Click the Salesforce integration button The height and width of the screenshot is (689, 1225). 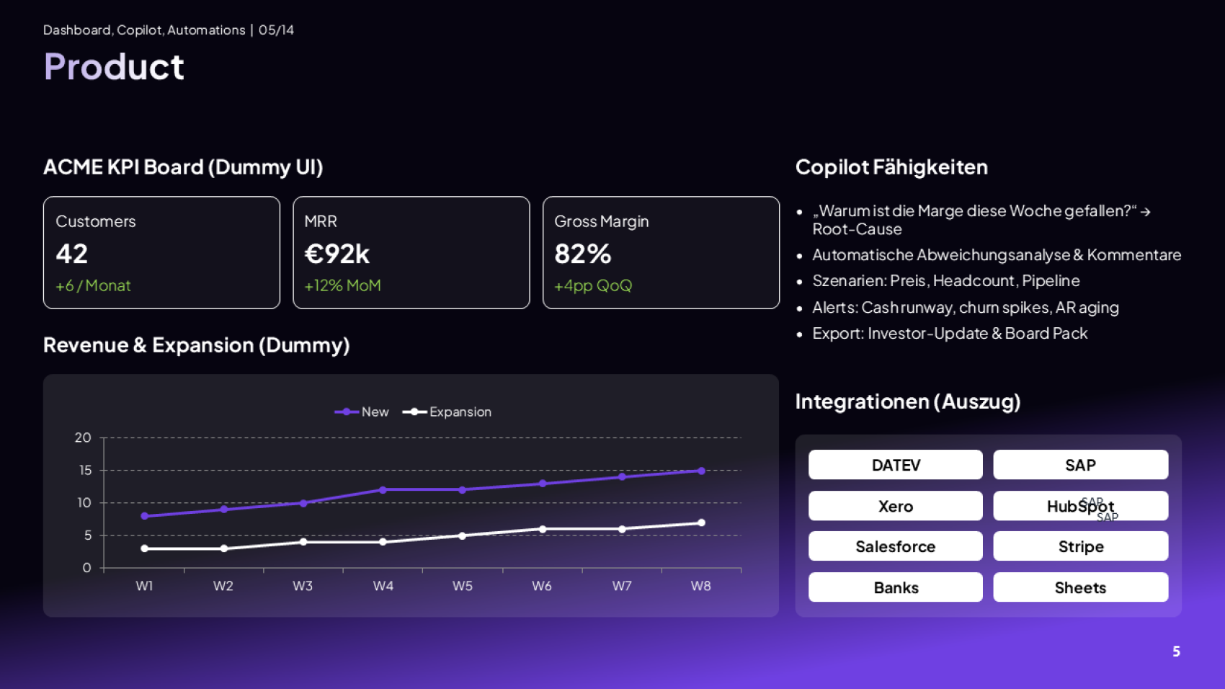click(895, 546)
